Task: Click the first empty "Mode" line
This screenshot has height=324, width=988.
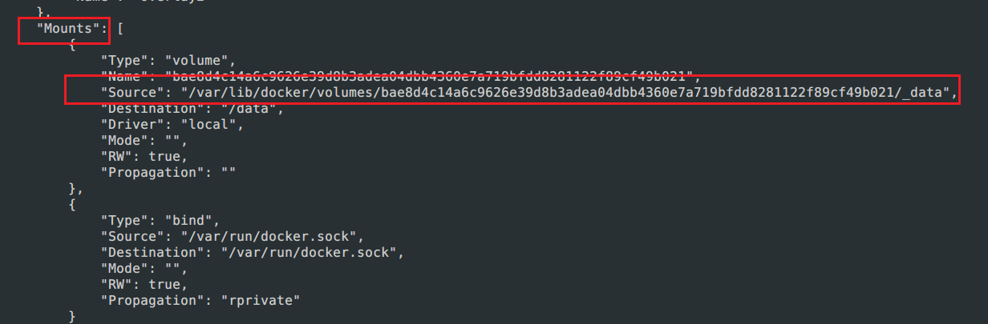Action: (144, 140)
